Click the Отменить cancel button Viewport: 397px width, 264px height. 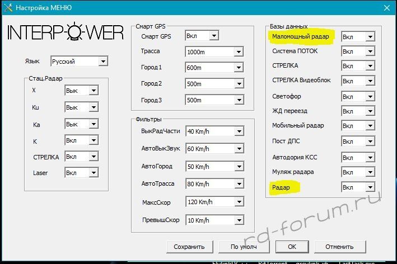click(339, 246)
